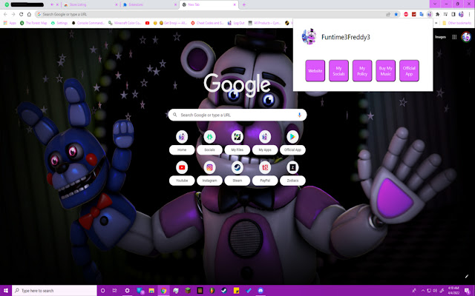Screen dimensions: 475x296
Task: Click the My Policy popup button
Action: point(362,71)
